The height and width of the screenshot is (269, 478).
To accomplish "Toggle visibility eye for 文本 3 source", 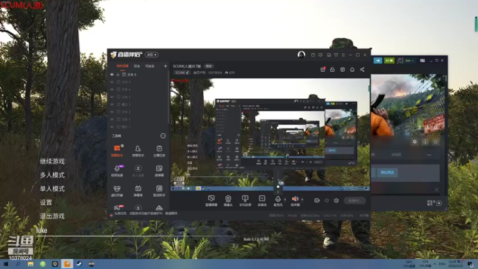I will tap(112, 97).
